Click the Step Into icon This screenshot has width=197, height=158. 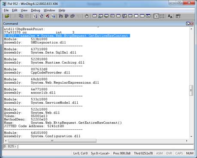[x=61, y=16]
